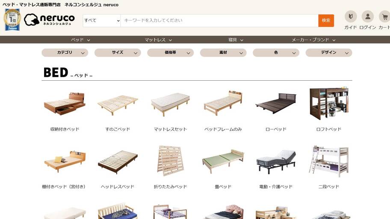Expand the カテゴリ filter
The width and height of the screenshot is (390, 219).
pyautogui.click(x=65, y=53)
